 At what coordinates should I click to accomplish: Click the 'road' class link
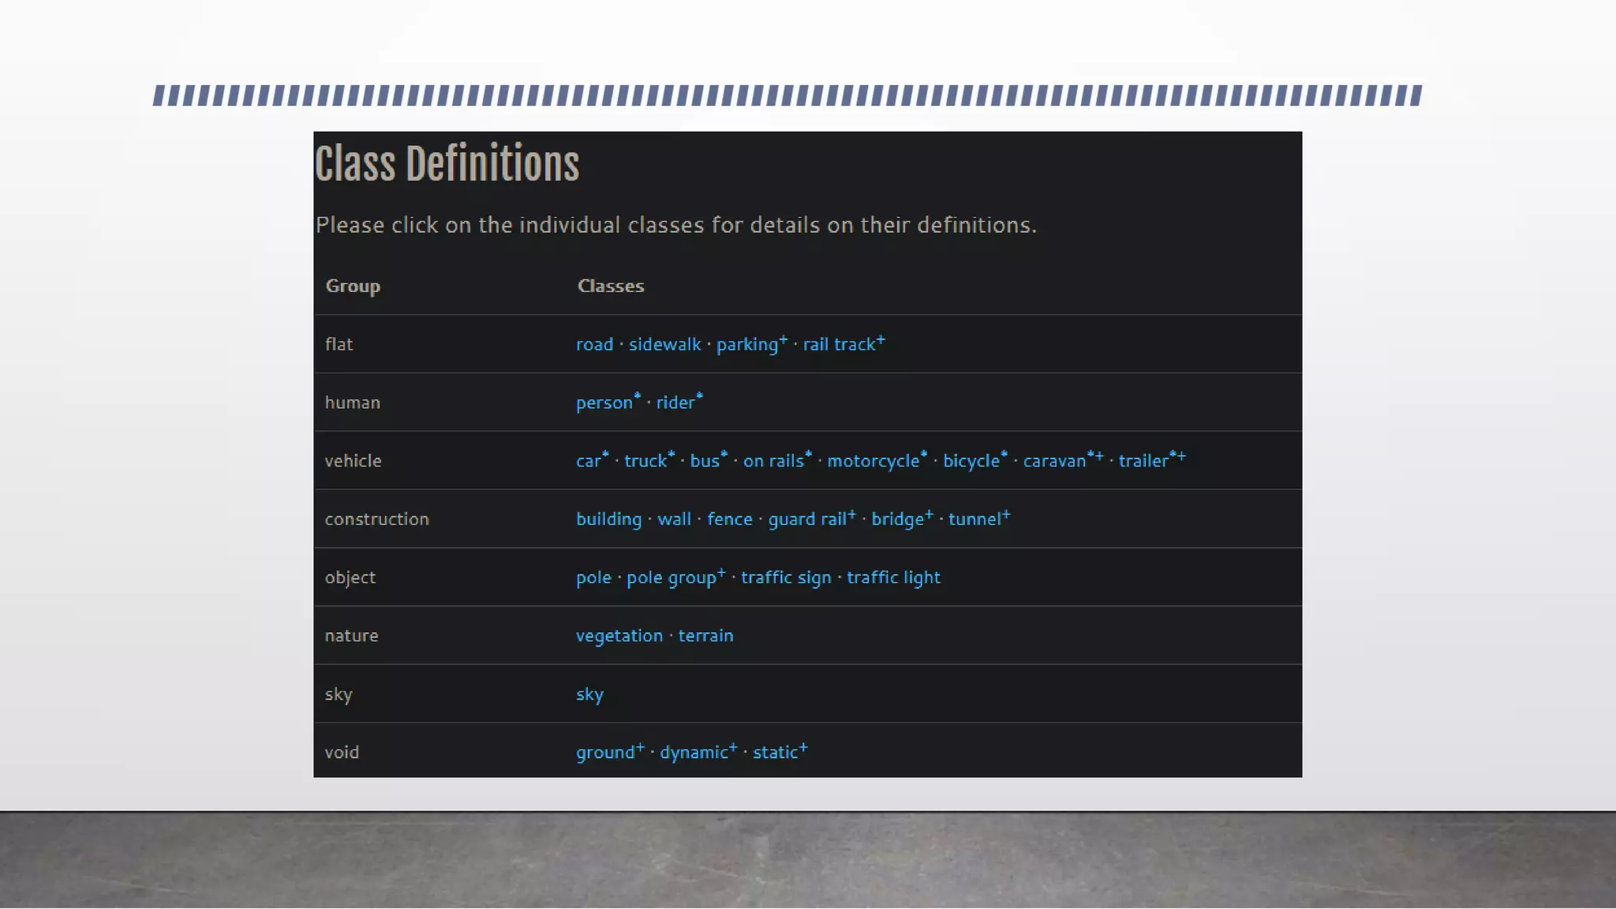coord(594,345)
